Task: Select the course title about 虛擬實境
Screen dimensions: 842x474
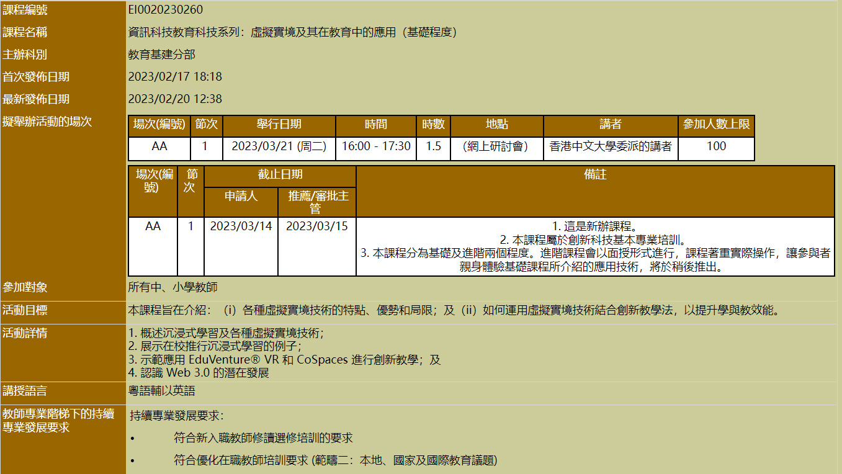Action: pos(292,32)
